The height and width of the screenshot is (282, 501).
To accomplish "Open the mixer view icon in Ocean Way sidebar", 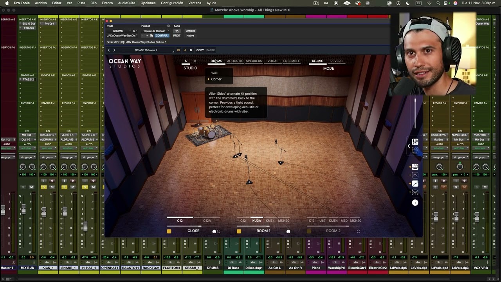I will (x=415, y=142).
